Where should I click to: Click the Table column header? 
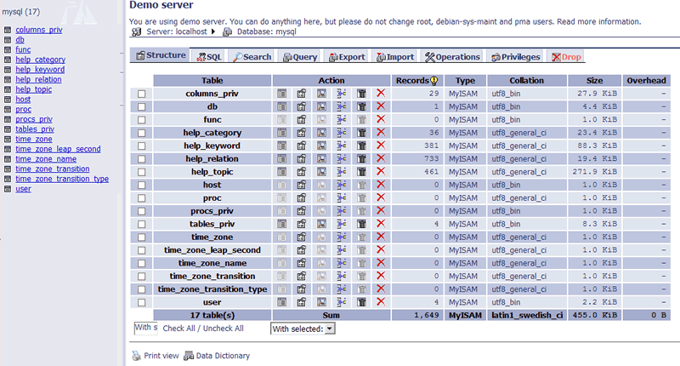point(212,80)
